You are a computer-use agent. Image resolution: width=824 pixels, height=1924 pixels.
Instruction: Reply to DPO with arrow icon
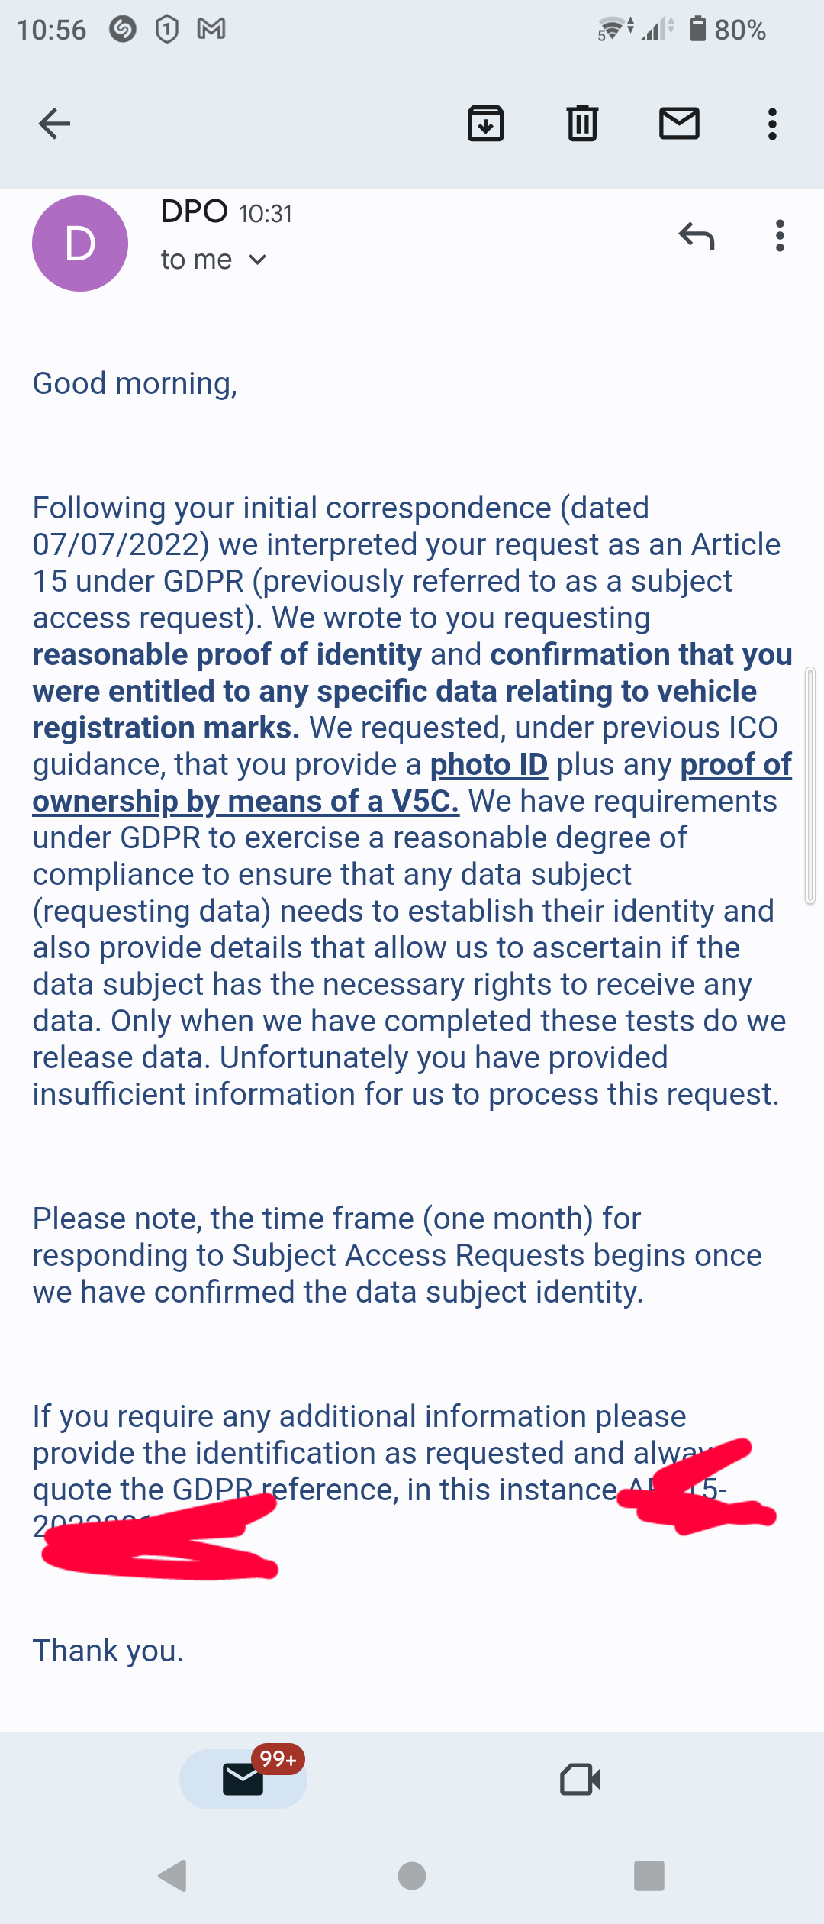pyautogui.click(x=697, y=236)
